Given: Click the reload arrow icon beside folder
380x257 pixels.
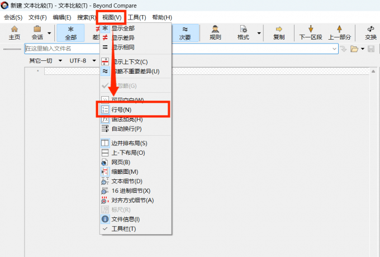Looking at the screenshot, I should pos(344,49).
